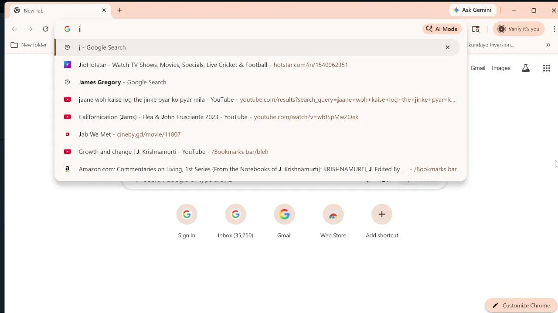The image size is (558, 313).
Task: Click history clock icon beside James Gregory
Action: coord(67,82)
